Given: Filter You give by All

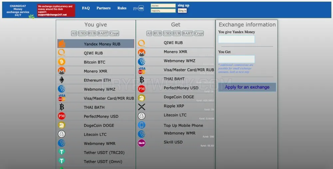Looking at the screenshot, I should click(x=74, y=33).
